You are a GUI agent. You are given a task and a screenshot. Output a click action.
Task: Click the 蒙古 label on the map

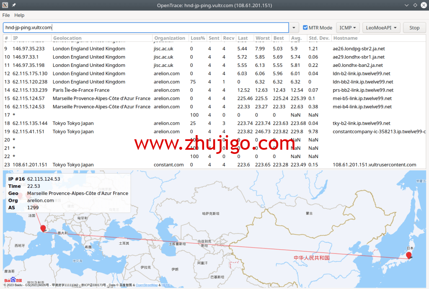click(x=309, y=213)
